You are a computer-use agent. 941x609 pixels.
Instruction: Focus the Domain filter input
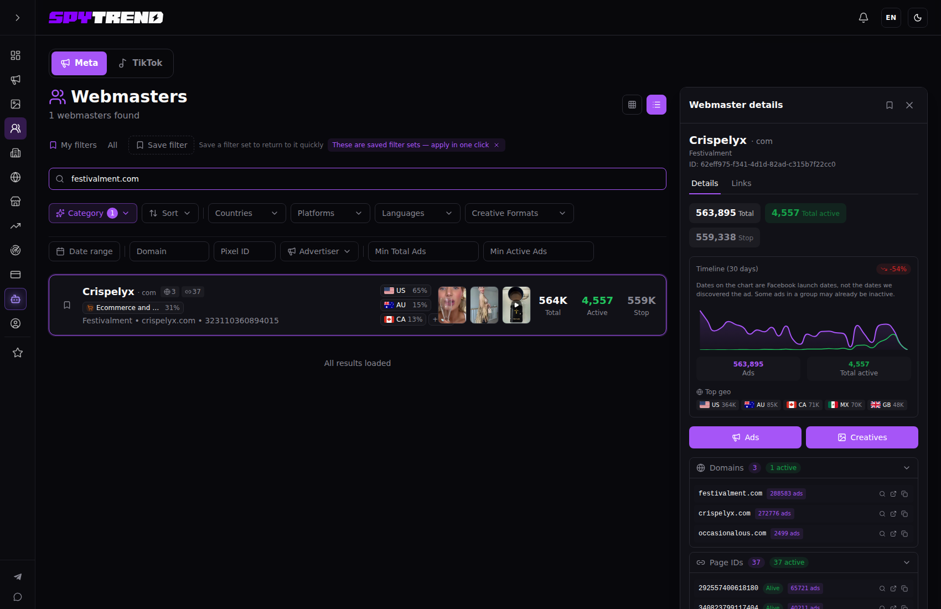pos(169,251)
